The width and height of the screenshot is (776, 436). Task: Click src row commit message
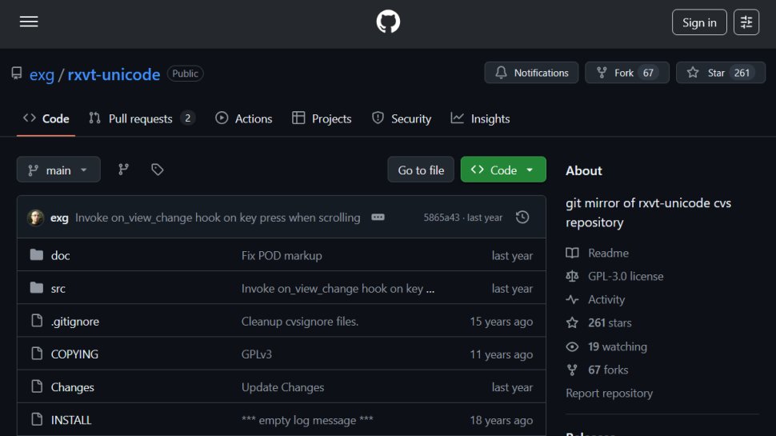click(x=338, y=289)
